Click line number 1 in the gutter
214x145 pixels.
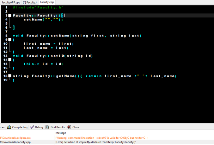pyautogui.click(x=6, y=8)
